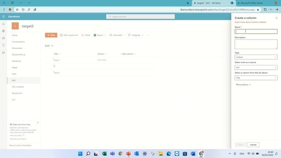Launch Excel from the taskbar
The height and width of the screenshot is (158, 281).
coord(104,154)
